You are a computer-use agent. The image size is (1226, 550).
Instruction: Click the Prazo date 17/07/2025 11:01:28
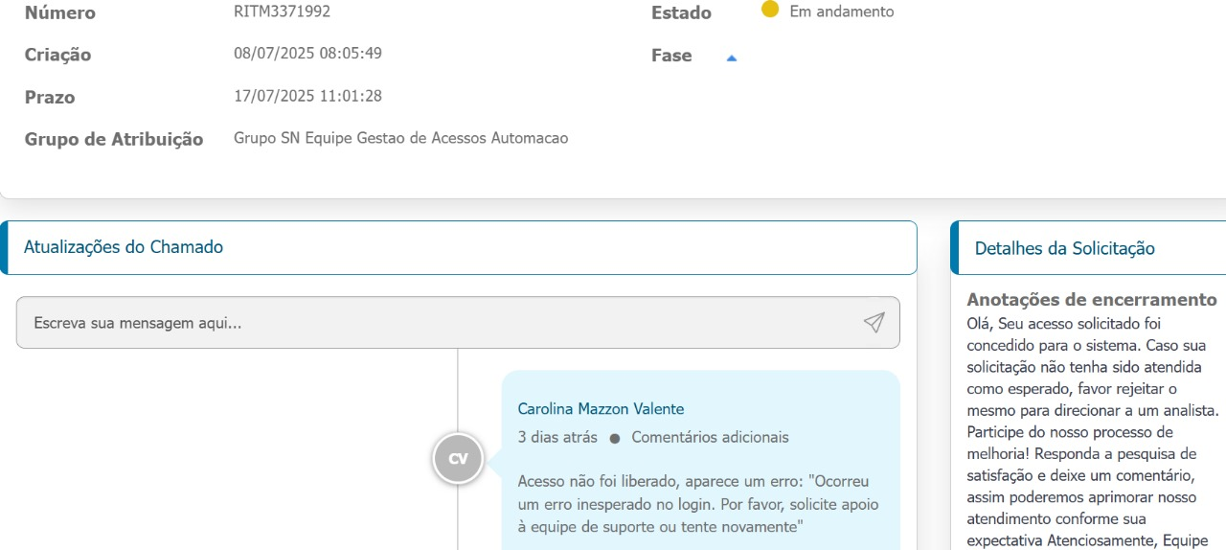click(x=308, y=96)
